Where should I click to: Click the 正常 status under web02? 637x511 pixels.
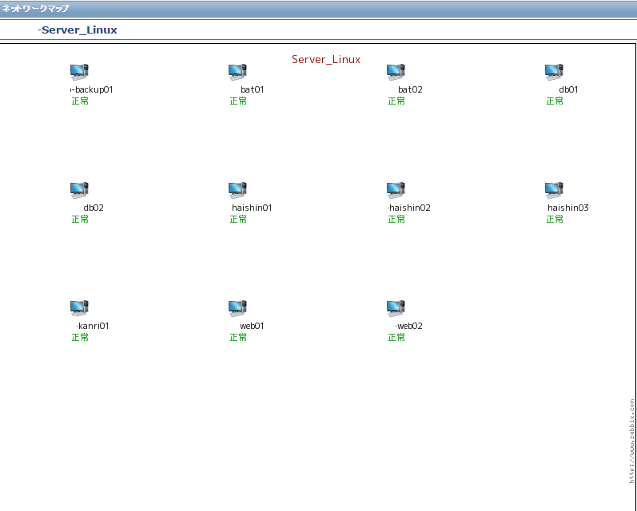[x=396, y=337]
